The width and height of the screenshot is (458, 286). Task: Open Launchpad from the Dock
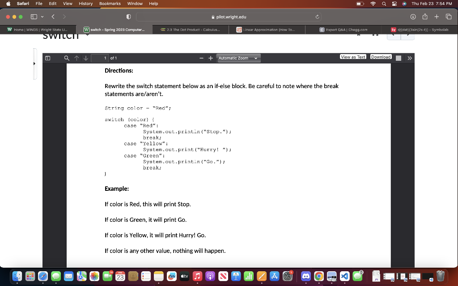pyautogui.click(x=30, y=276)
